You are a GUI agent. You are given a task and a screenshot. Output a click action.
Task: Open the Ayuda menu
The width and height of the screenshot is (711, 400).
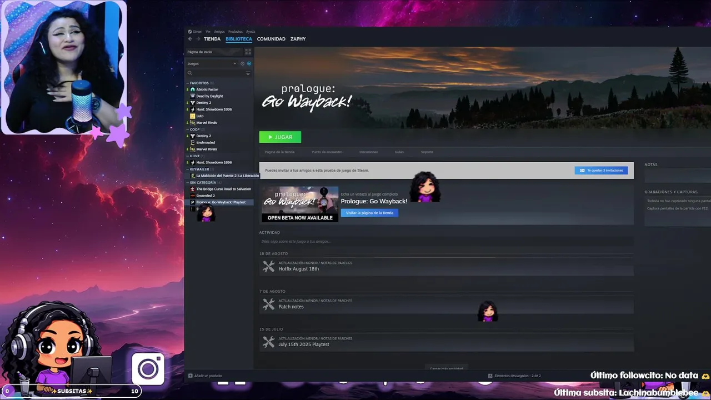coord(251,32)
